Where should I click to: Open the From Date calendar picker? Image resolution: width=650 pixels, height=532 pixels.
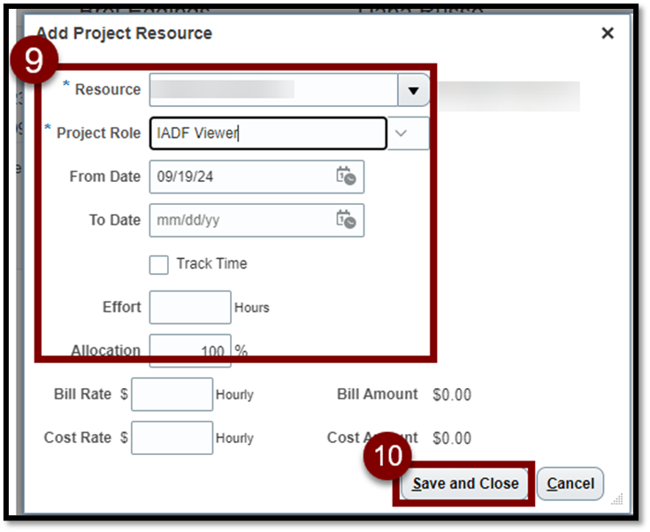[346, 177]
